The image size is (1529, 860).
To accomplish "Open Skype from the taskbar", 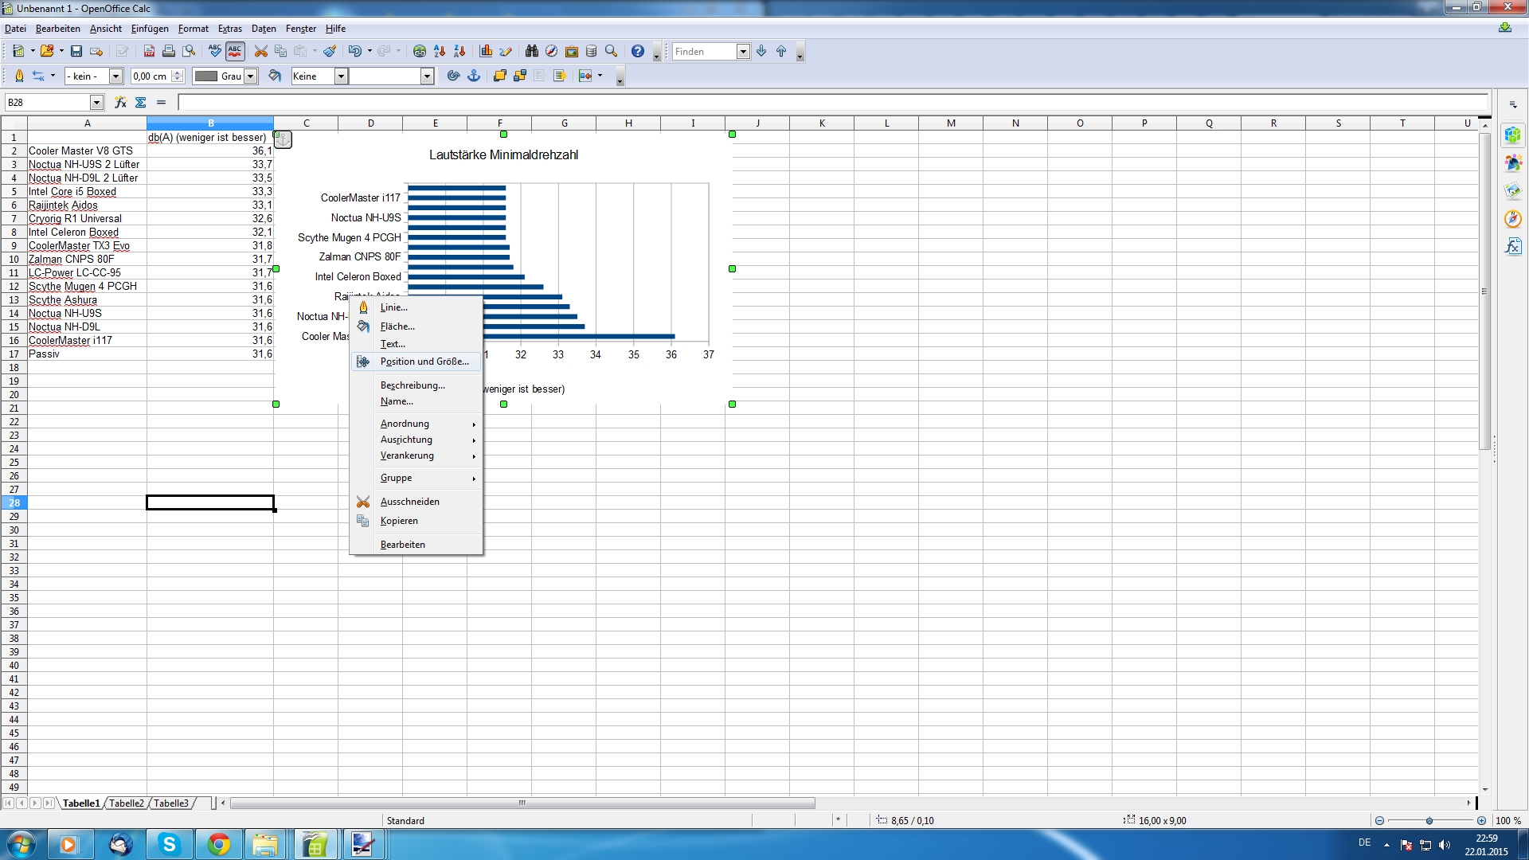I will 169,845.
